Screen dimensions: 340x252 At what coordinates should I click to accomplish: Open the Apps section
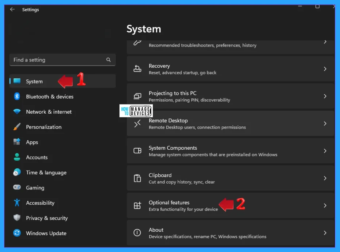tap(62, 142)
